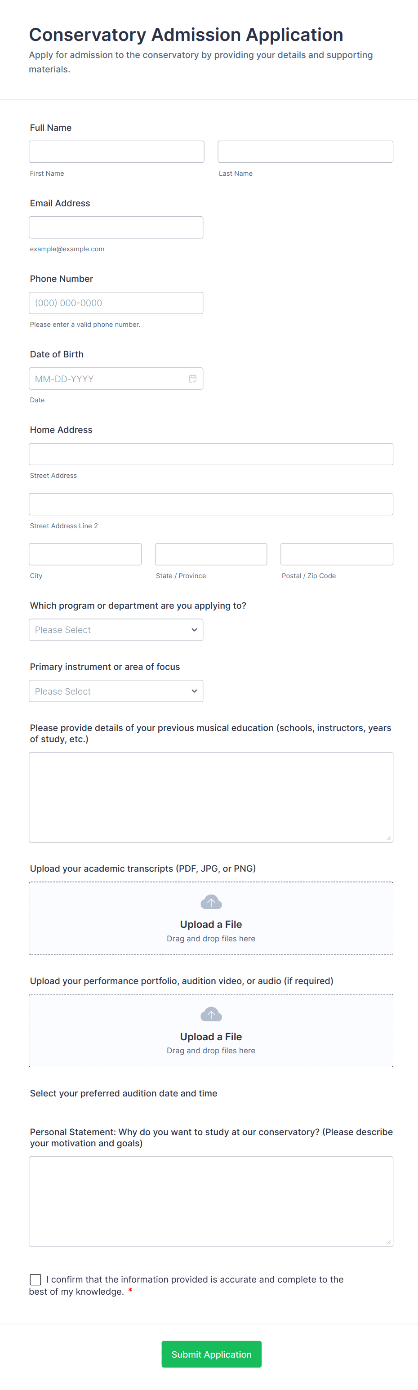Check the information accuracy confirmation checkbox

coord(36,1279)
